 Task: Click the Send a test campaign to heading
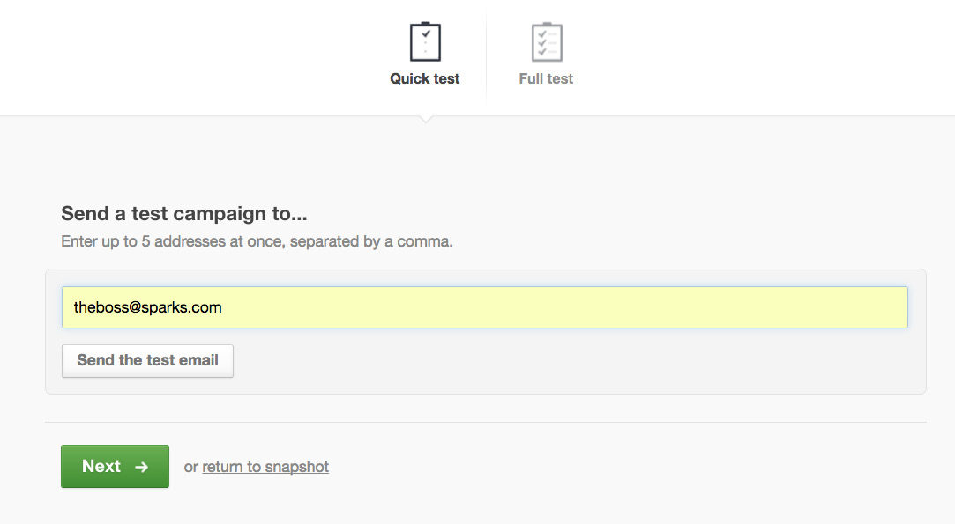184,214
